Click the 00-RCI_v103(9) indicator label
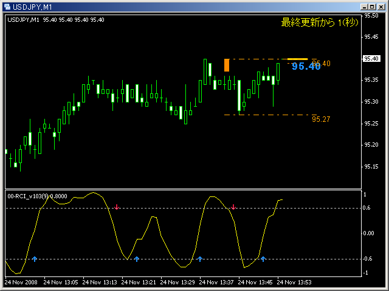Viewport: 389px width, 291px height. tap(37, 196)
